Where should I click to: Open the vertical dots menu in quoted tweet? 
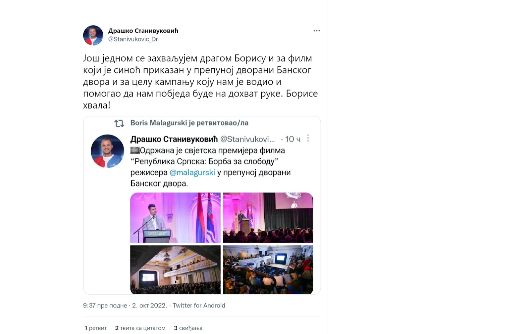pos(308,138)
